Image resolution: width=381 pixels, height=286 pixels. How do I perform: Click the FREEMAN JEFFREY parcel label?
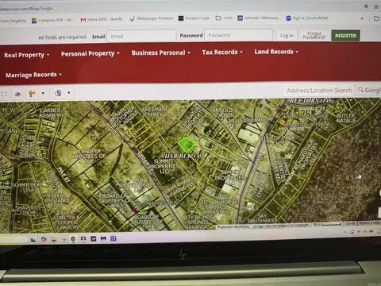pos(154,111)
